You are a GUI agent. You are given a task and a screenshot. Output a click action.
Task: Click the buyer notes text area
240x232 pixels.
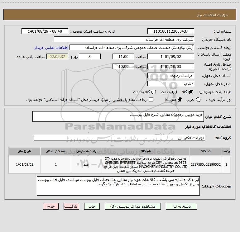click(118, 186)
